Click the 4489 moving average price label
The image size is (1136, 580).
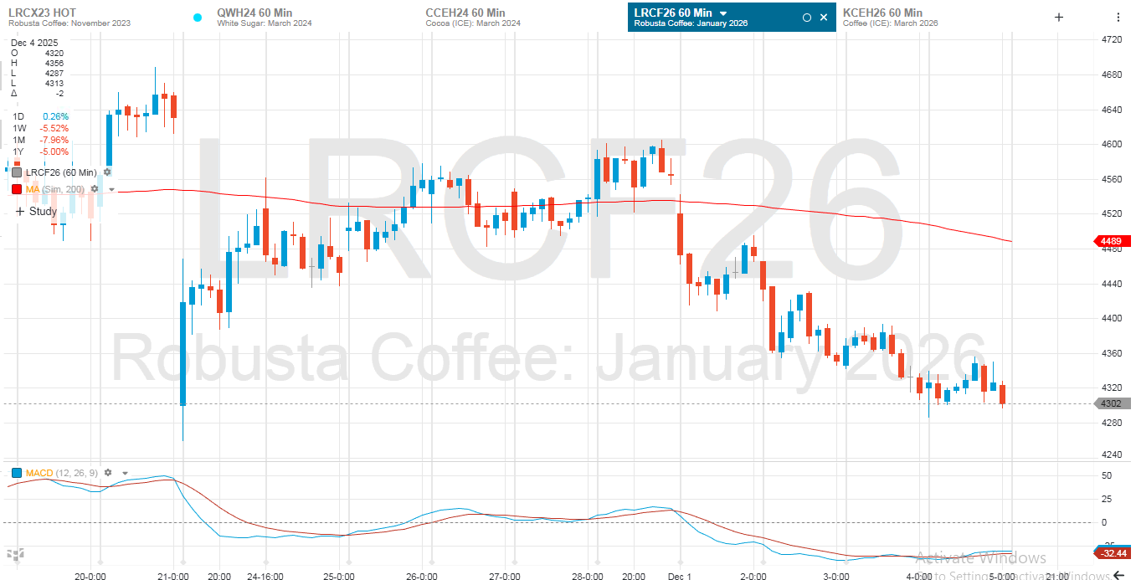click(x=1110, y=243)
